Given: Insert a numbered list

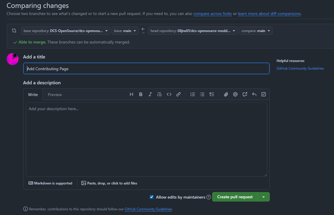Looking at the screenshot, I should (x=193, y=94).
